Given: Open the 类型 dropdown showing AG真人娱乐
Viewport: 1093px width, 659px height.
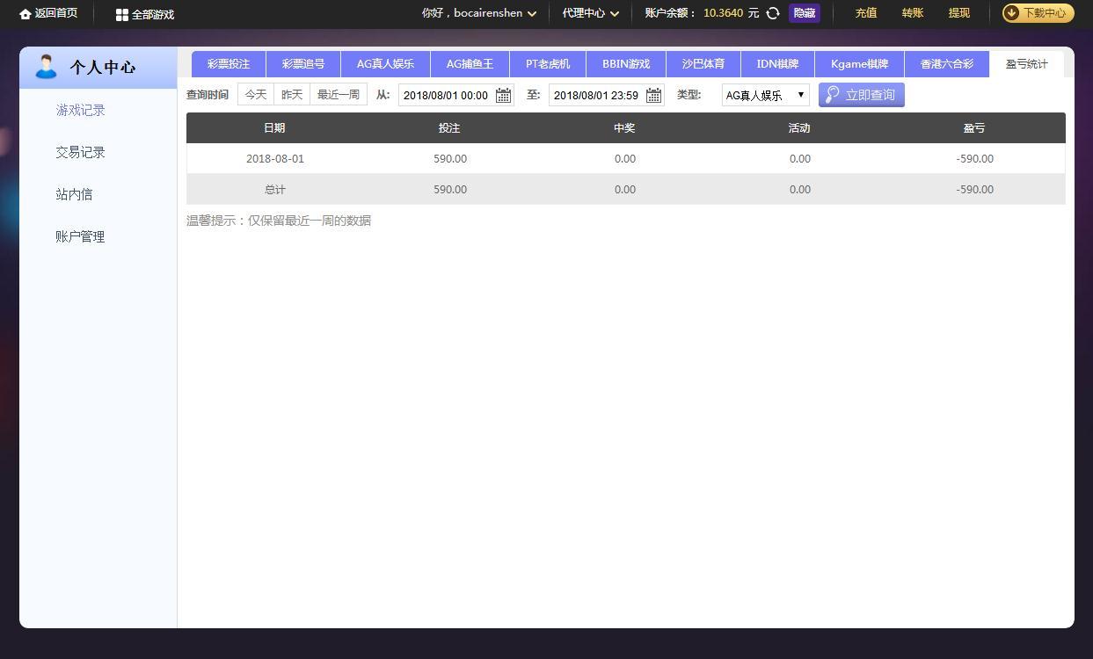Looking at the screenshot, I should 765,95.
